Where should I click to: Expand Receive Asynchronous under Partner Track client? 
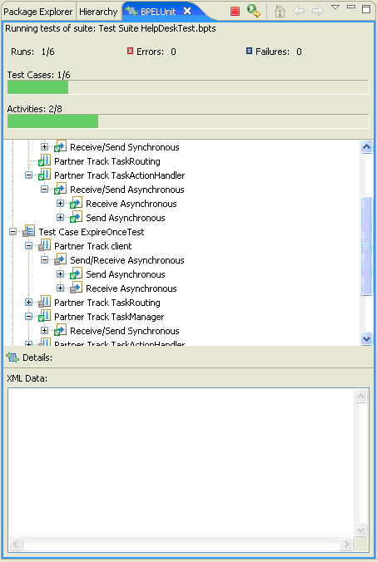coord(60,288)
